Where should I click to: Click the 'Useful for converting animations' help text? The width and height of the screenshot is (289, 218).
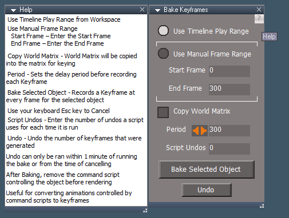point(69,196)
